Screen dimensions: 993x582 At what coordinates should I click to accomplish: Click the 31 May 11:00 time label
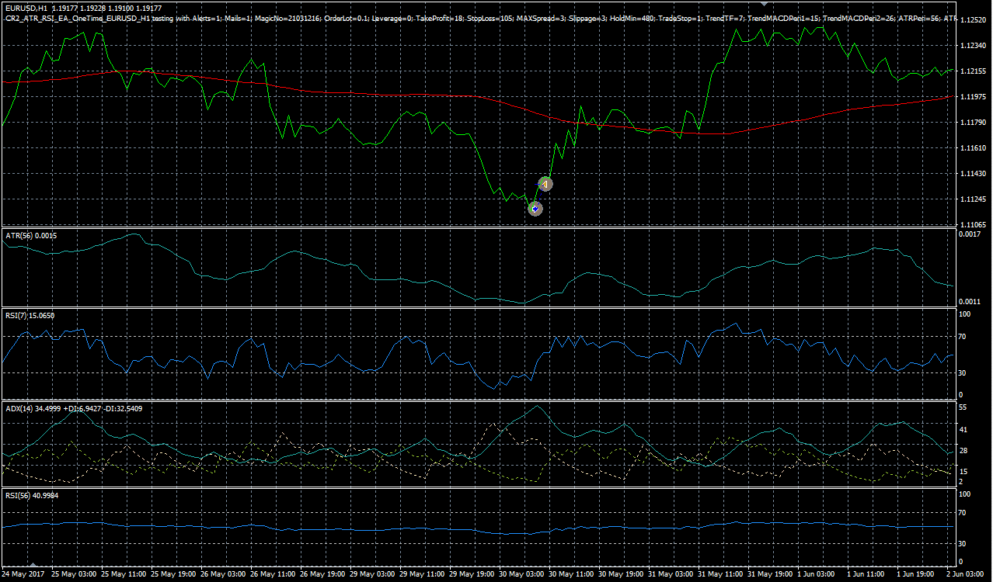coord(720,575)
